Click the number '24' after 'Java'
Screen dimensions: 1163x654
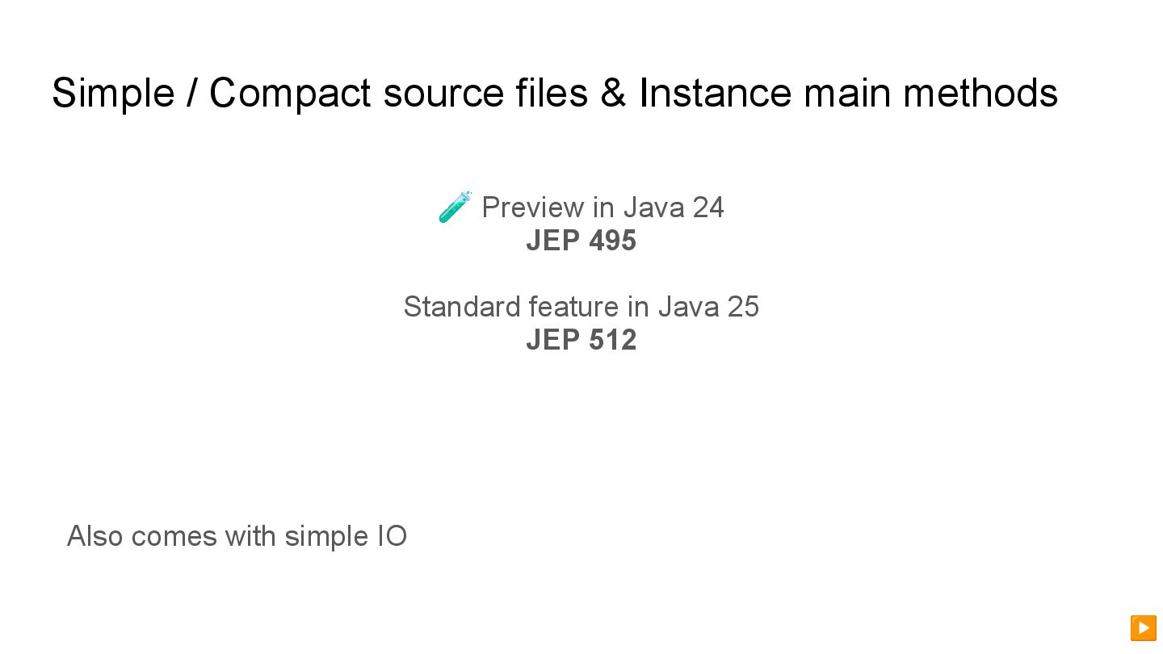click(707, 208)
